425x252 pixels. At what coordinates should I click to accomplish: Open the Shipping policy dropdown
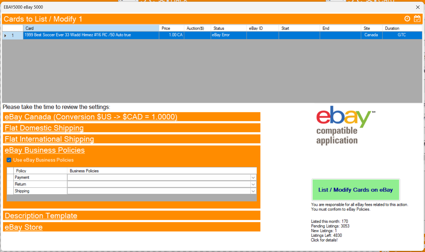253,191
